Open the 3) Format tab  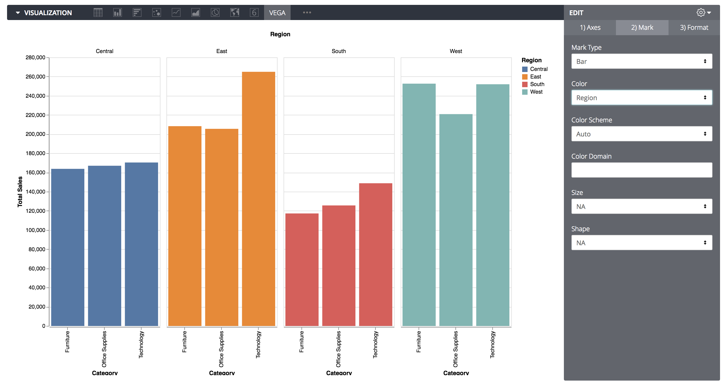pyautogui.click(x=693, y=28)
